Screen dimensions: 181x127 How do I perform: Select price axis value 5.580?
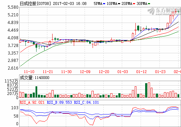[x=13, y=7]
